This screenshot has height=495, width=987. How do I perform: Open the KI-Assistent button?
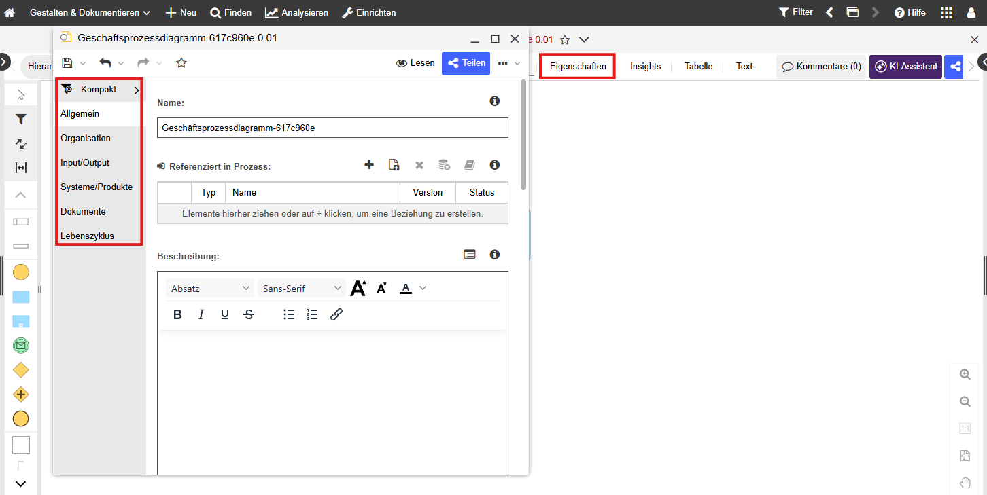tap(905, 67)
